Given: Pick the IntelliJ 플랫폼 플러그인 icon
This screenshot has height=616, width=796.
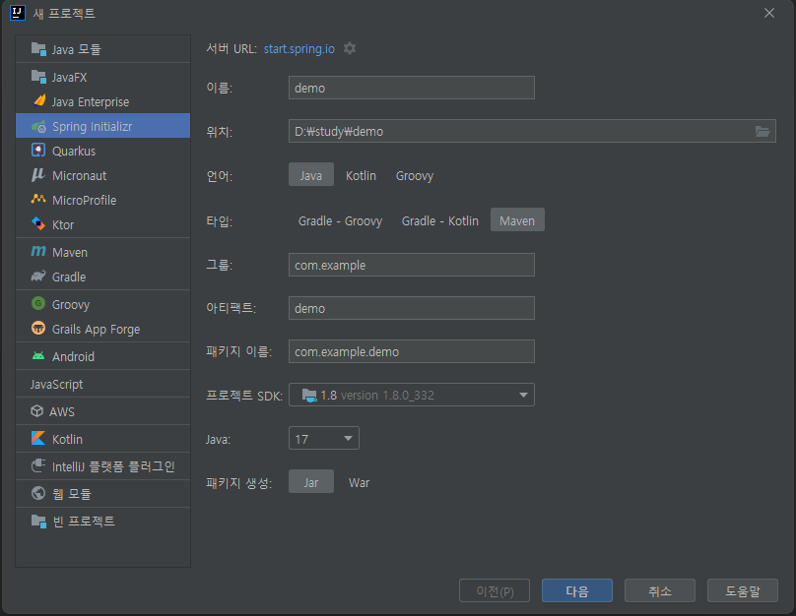Looking at the screenshot, I should (38, 465).
